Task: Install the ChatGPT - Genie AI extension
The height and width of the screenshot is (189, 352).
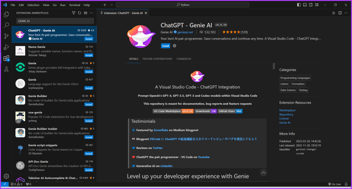Action: tap(165, 46)
